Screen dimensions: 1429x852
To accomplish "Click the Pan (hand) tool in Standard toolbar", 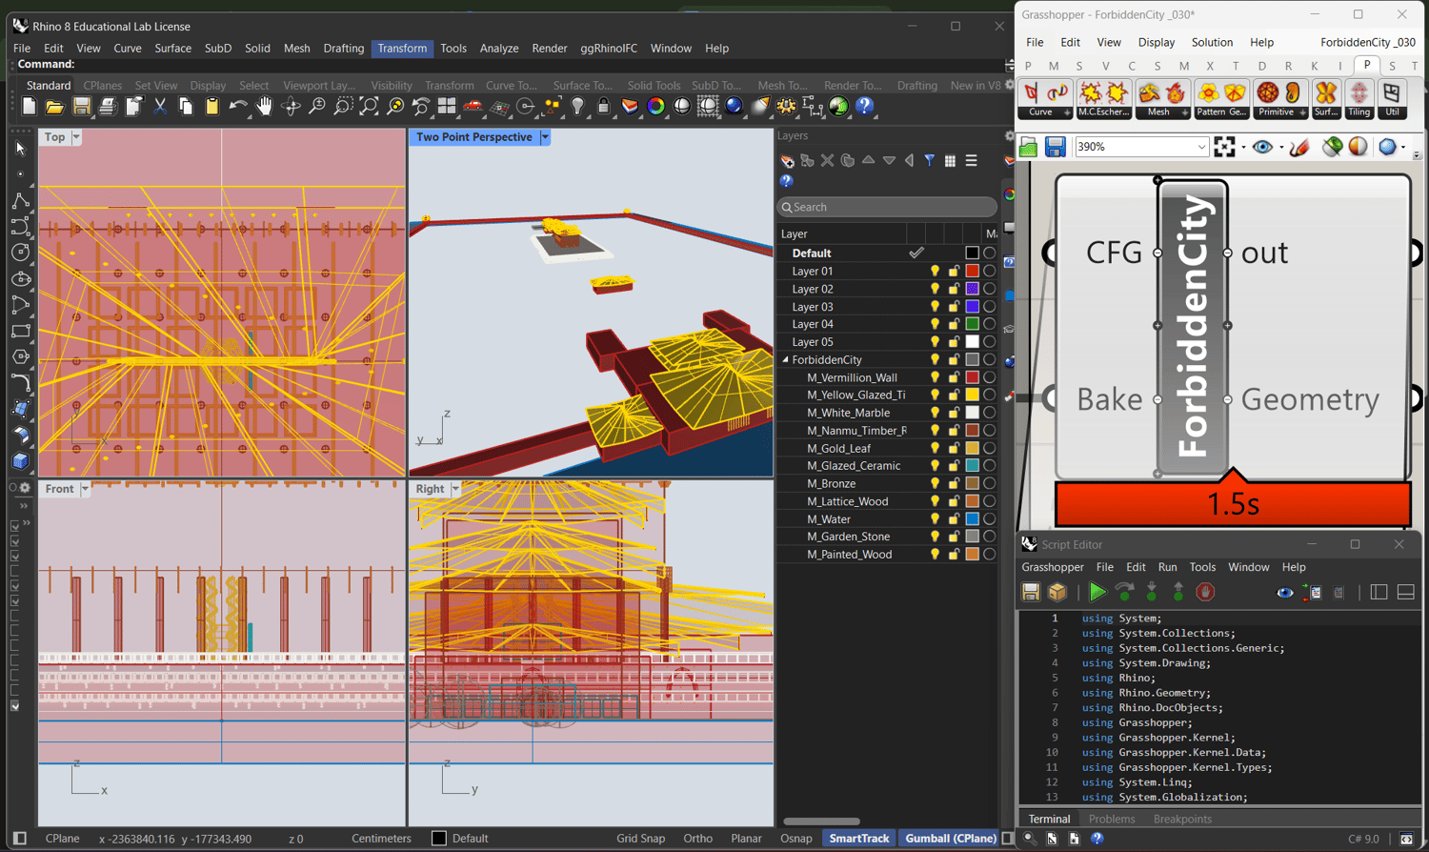I will [x=264, y=107].
